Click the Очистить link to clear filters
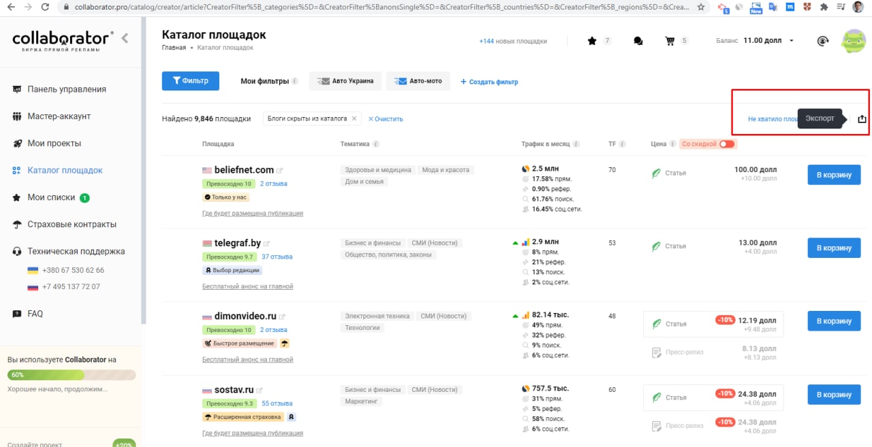 386,119
